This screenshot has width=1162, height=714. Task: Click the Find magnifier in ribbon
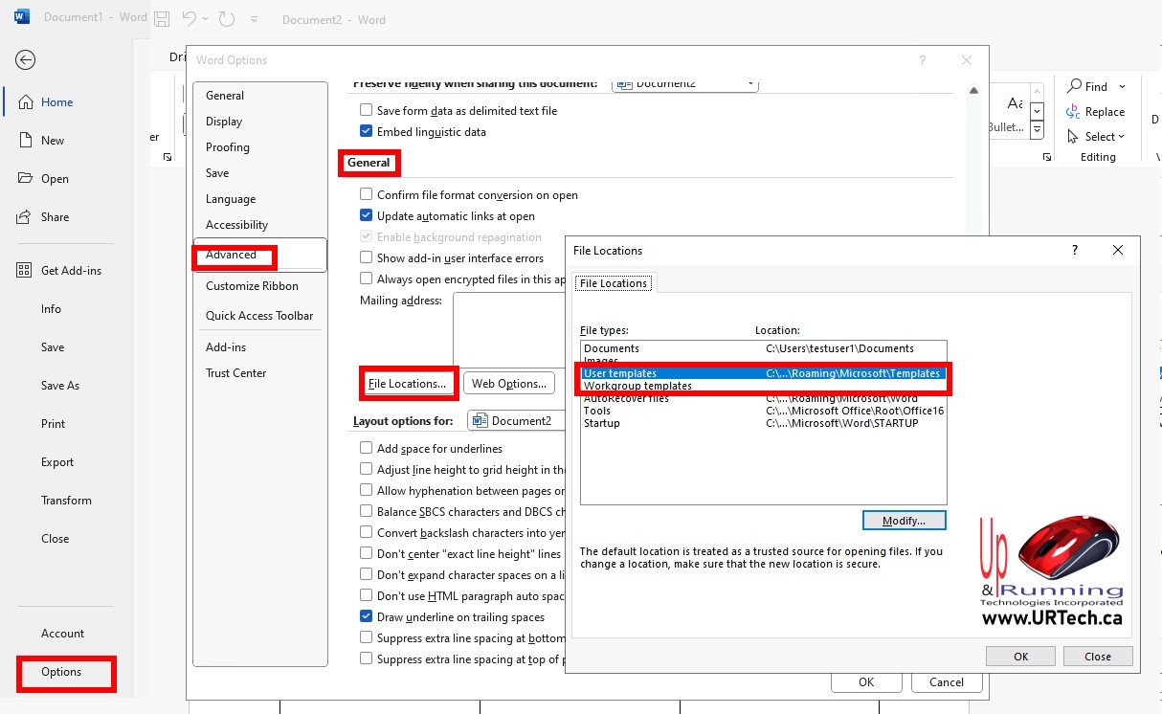coord(1075,87)
